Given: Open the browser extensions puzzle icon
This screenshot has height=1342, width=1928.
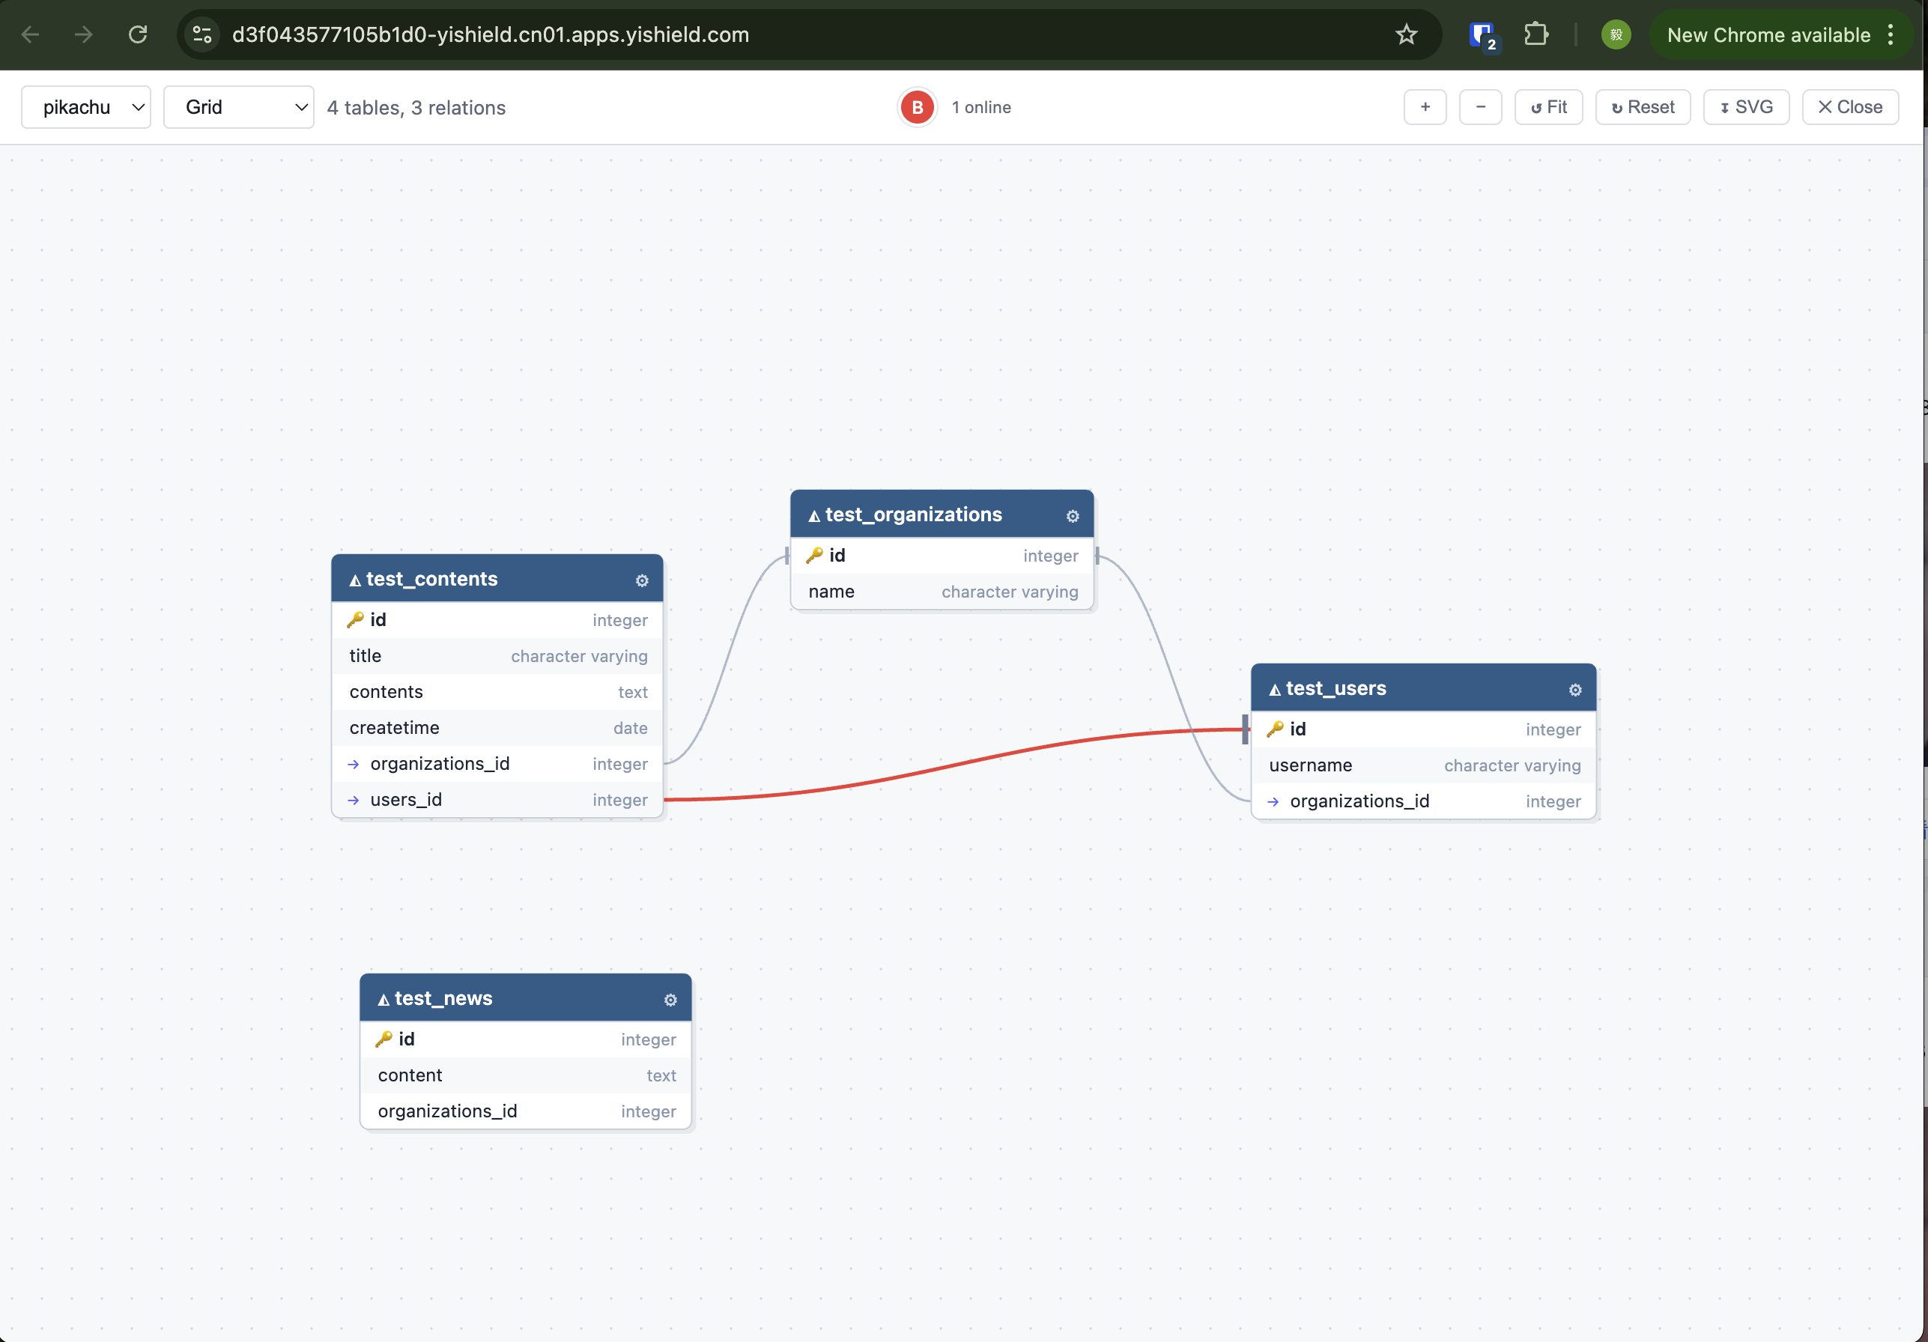Looking at the screenshot, I should point(1536,34).
